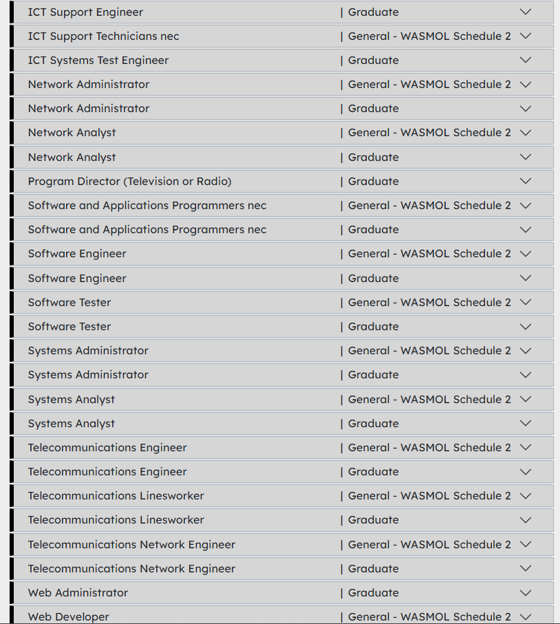This screenshot has width=560, height=624.
Task: Show Telecommunications Engineer General WASMOL Schedule 2 details arrow
Action: (526, 448)
